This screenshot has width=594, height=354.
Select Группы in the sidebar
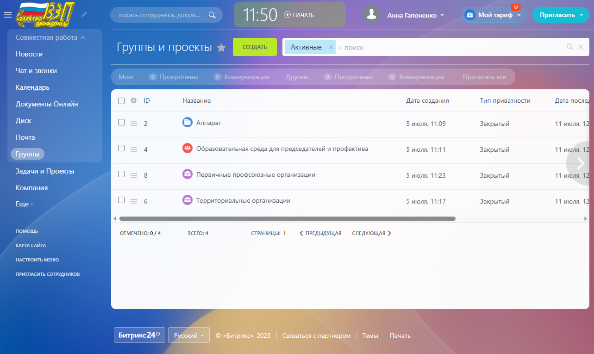coord(27,154)
